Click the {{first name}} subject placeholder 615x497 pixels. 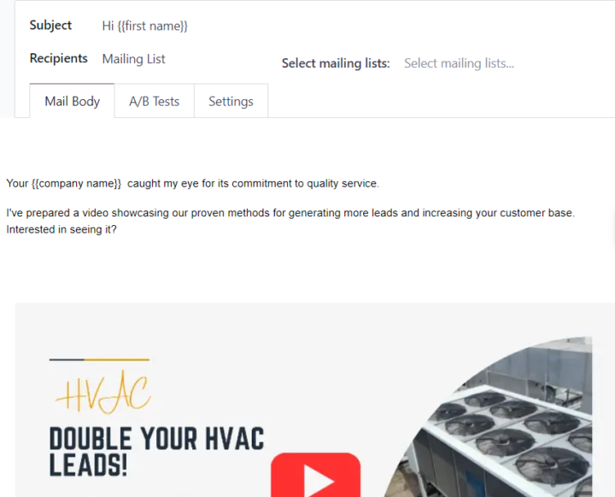point(153,26)
